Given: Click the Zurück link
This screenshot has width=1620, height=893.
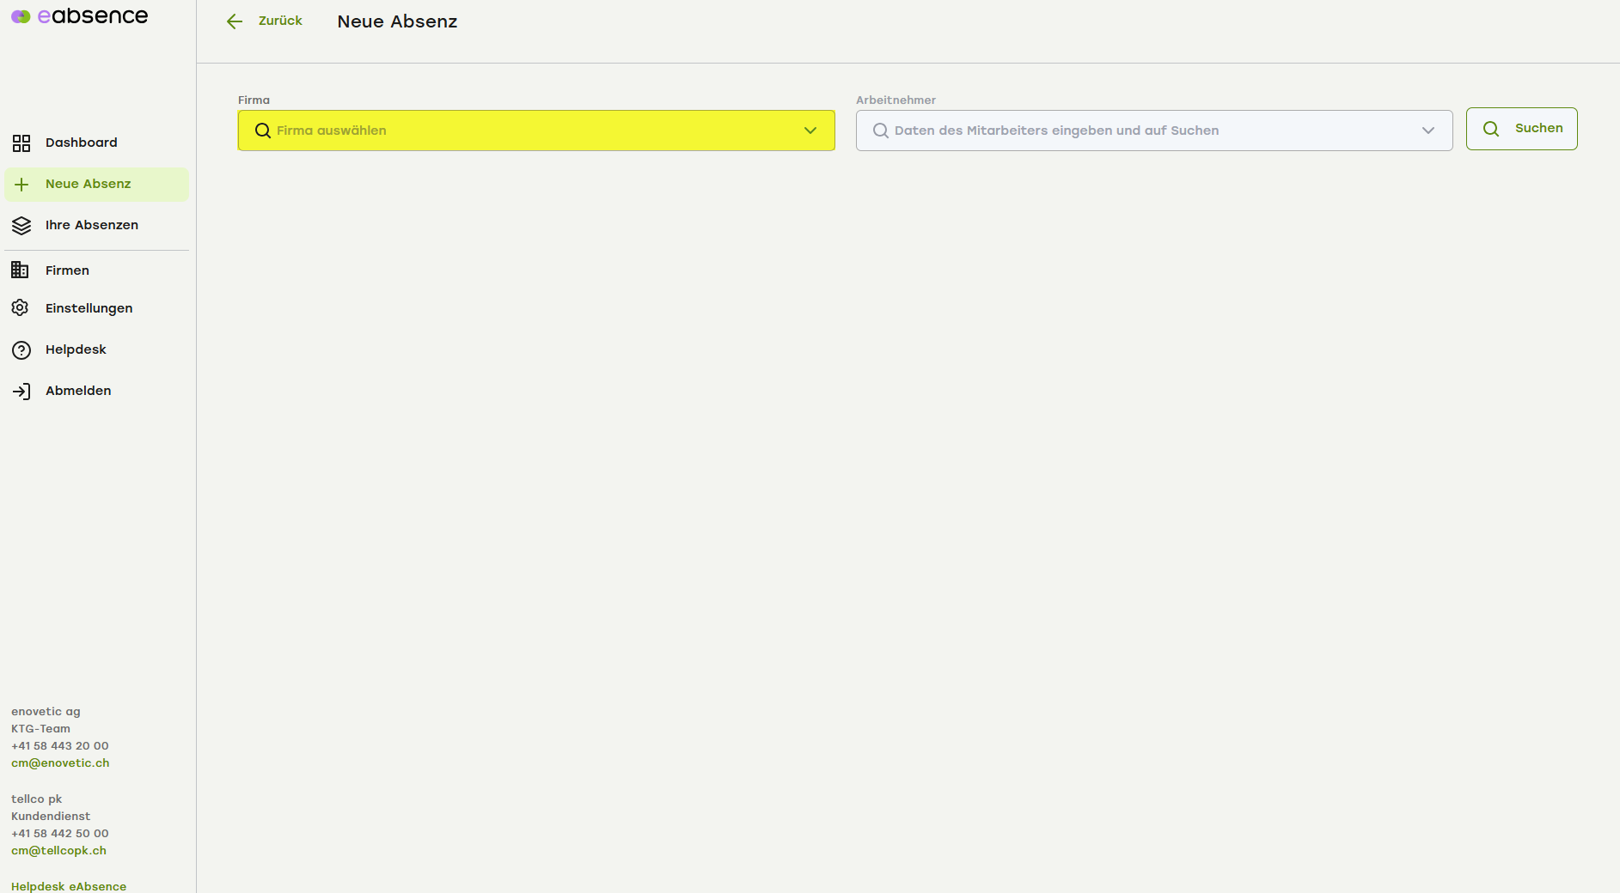Looking at the screenshot, I should click(x=280, y=21).
